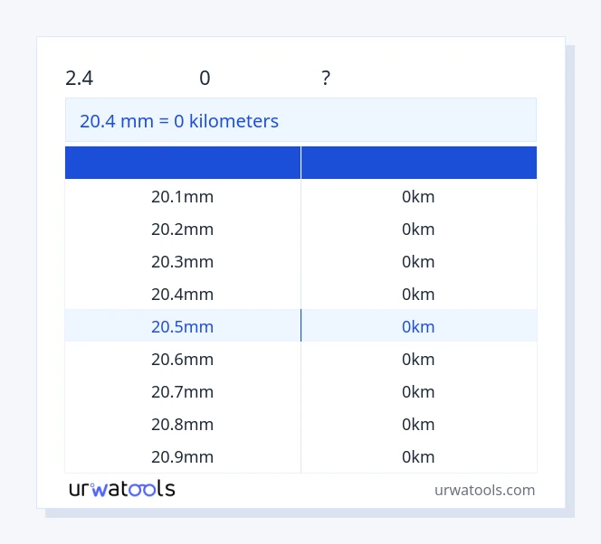Select the 20.7mm row entry
Image resolution: width=601 pixels, height=544 pixels.
click(183, 391)
